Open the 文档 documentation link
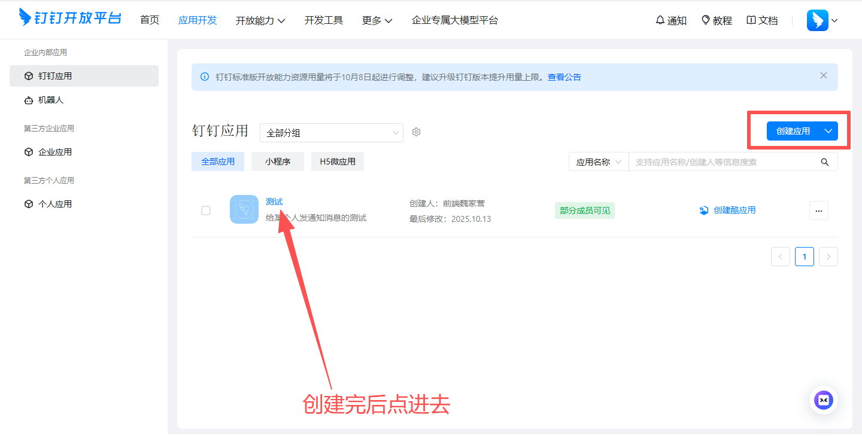 click(x=762, y=20)
